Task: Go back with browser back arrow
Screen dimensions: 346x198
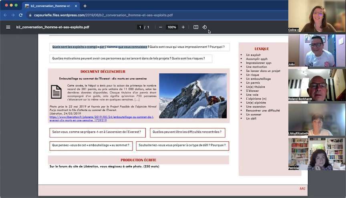Action: coord(5,15)
